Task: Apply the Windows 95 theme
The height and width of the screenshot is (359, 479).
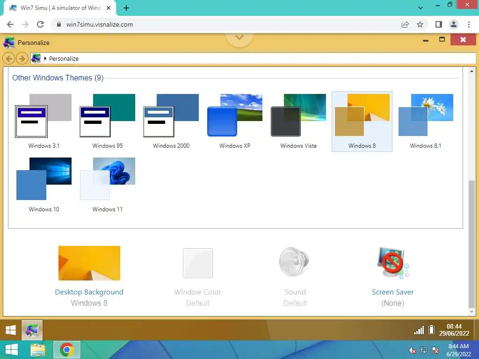Action: (x=108, y=122)
